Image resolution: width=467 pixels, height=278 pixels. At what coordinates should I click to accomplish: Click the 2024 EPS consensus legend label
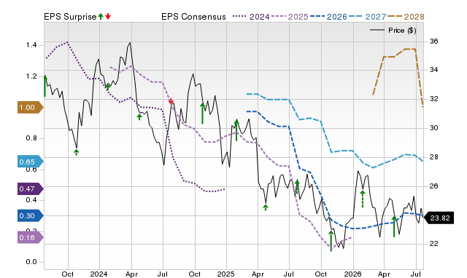click(x=260, y=17)
